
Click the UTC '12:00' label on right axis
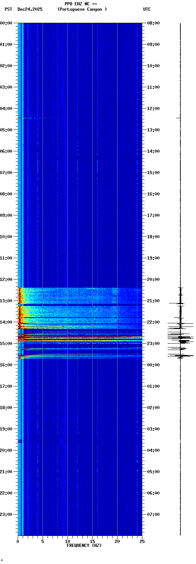153,109
